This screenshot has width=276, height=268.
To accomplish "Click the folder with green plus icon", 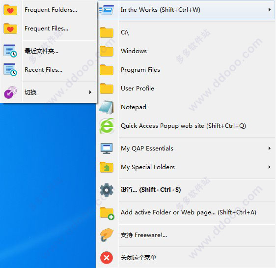I will (107, 213).
